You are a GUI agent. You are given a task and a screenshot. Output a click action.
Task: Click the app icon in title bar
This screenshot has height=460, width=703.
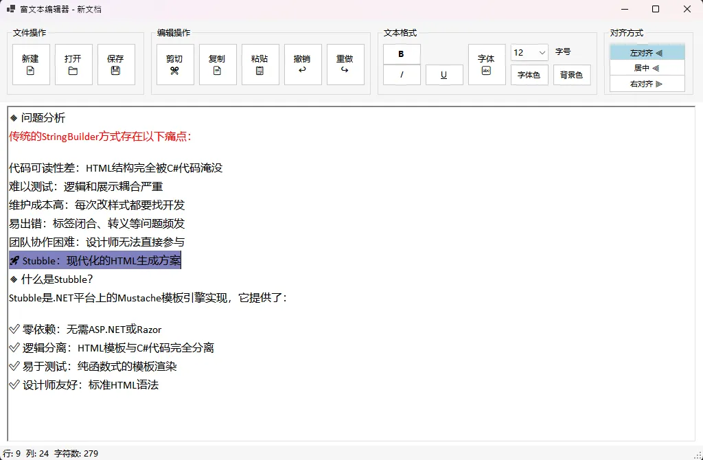pyautogui.click(x=10, y=9)
